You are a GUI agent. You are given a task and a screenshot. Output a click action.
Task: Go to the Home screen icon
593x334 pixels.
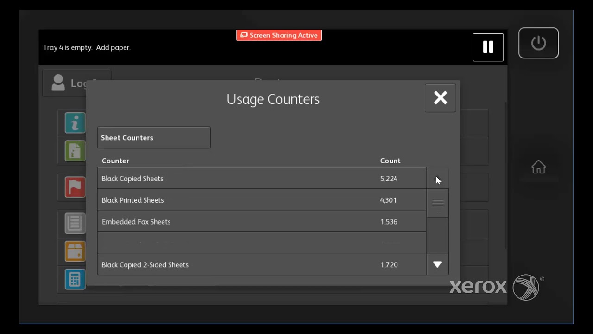click(x=538, y=167)
